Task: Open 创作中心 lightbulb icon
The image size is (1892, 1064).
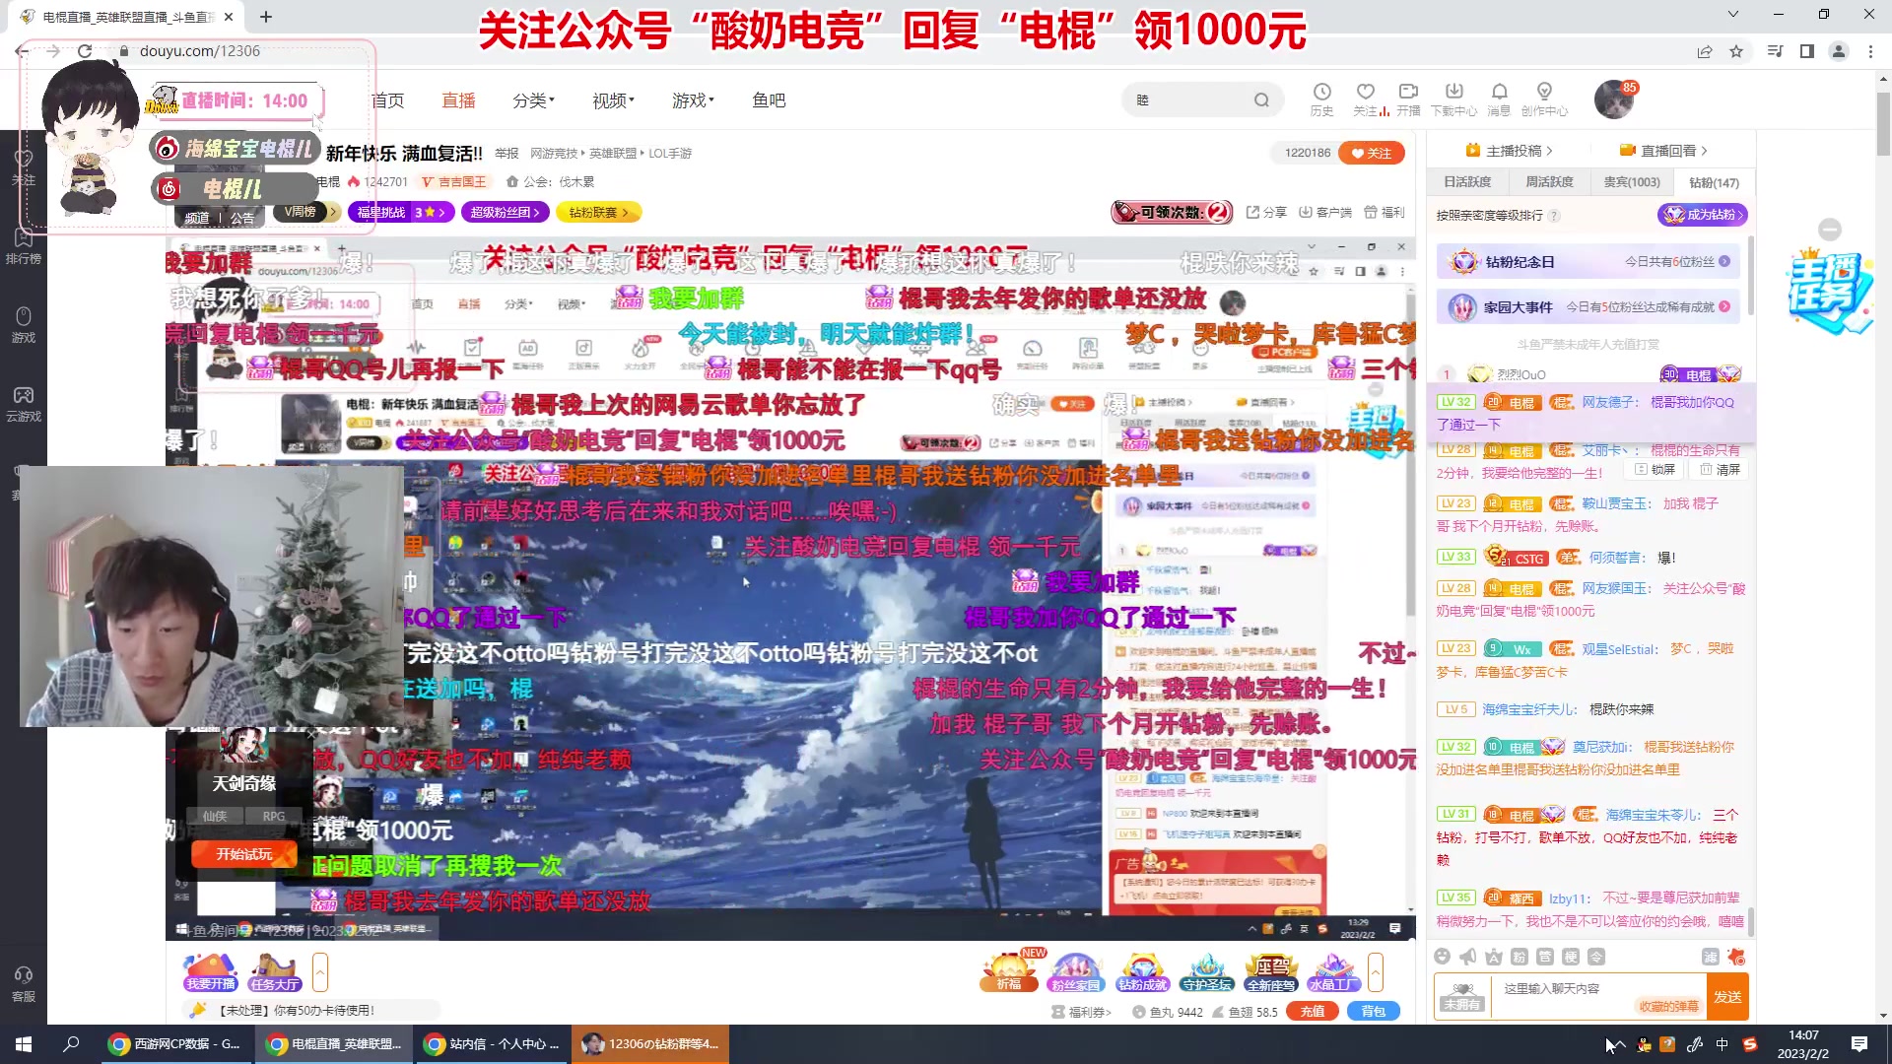Action: click(x=1544, y=100)
